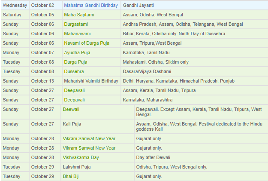Click the Delhi, Haryana, Karnataka, Himachal Pradesh, Punjab cell
Image resolution: width=268 pixels, height=181 pixels.
(x=195, y=81)
